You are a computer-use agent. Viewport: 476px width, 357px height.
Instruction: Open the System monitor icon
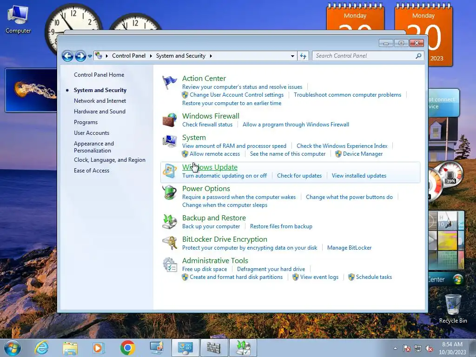[169, 141]
